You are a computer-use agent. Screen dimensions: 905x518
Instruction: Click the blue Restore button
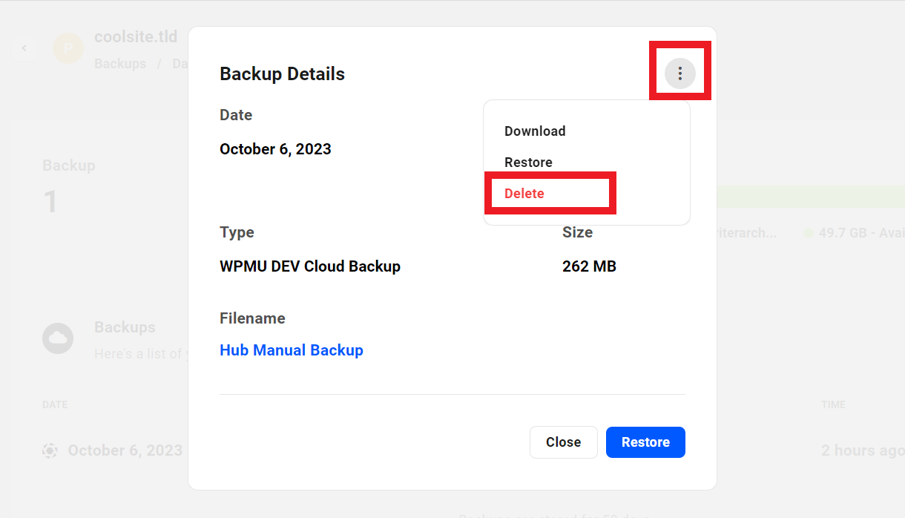(645, 442)
